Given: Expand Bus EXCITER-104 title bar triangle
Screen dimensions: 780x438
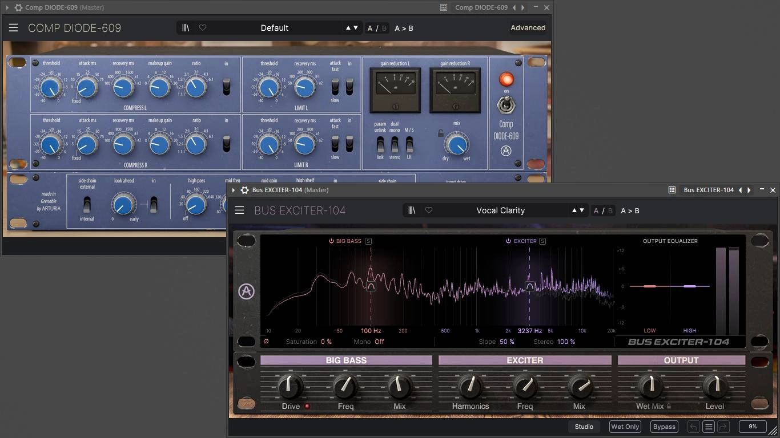Looking at the screenshot, I should pos(234,190).
